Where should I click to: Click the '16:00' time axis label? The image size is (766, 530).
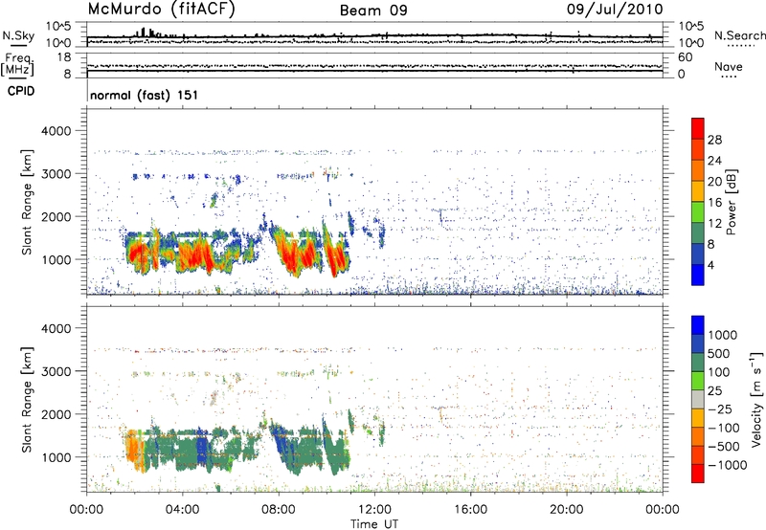tap(470, 509)
